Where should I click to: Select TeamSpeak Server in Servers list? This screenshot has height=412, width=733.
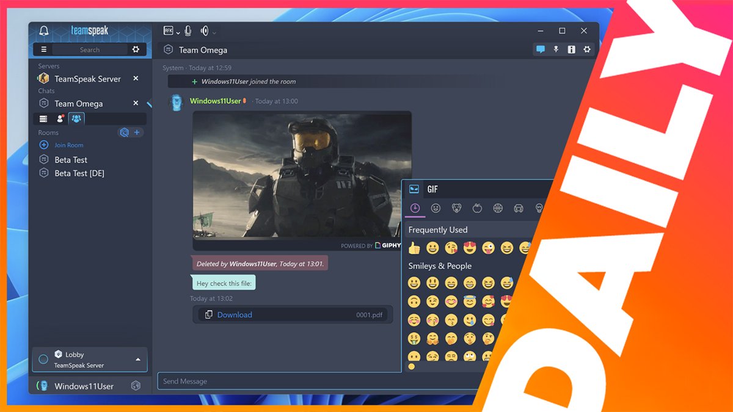87,79
